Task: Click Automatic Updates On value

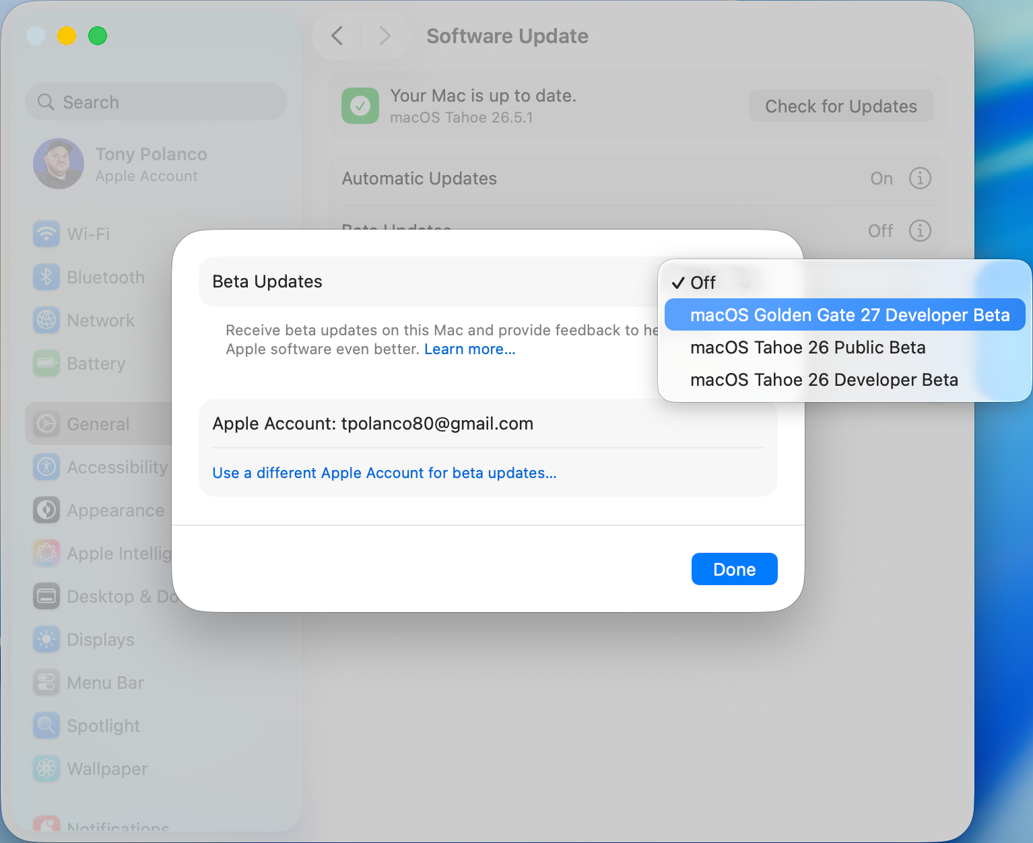Action: click(x=881, y=178)
